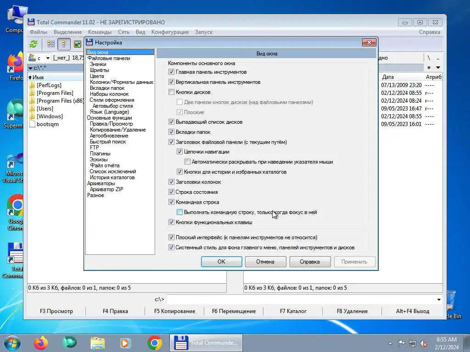Launch Firefox from the taskbar
The image size is (470, 352).
tap(41, 343)
